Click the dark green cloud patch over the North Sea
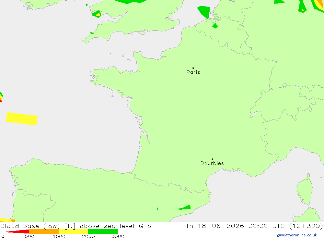 tap(204, 12)
